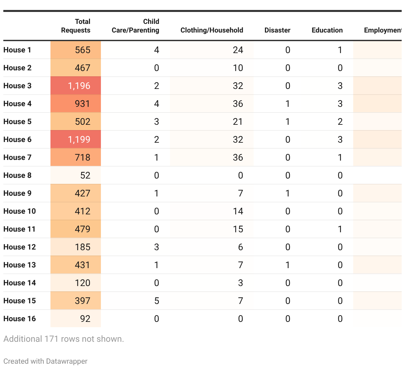Viewport: 405px width, 369px height.
Task: Click the Child Care/Parenting column header
Action: (135, 26)
